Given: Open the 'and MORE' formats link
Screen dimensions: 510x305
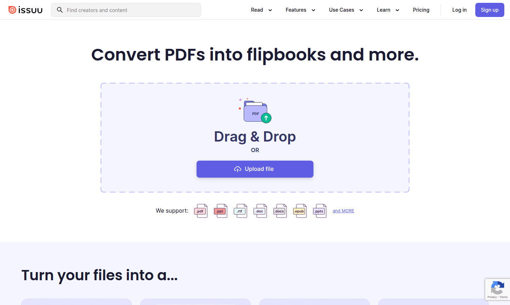Looking at the screenshot, I should 343,211.
